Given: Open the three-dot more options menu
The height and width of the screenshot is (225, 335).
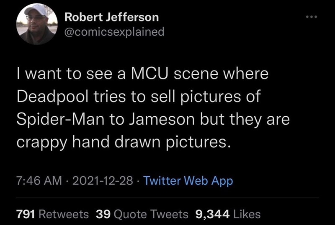Looking at the screenshot, I should [x=312, y=18].
